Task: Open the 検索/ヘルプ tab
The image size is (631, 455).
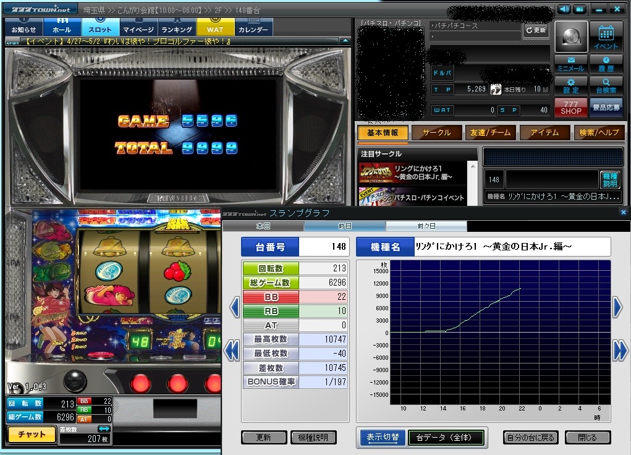Action: [599, 132]
